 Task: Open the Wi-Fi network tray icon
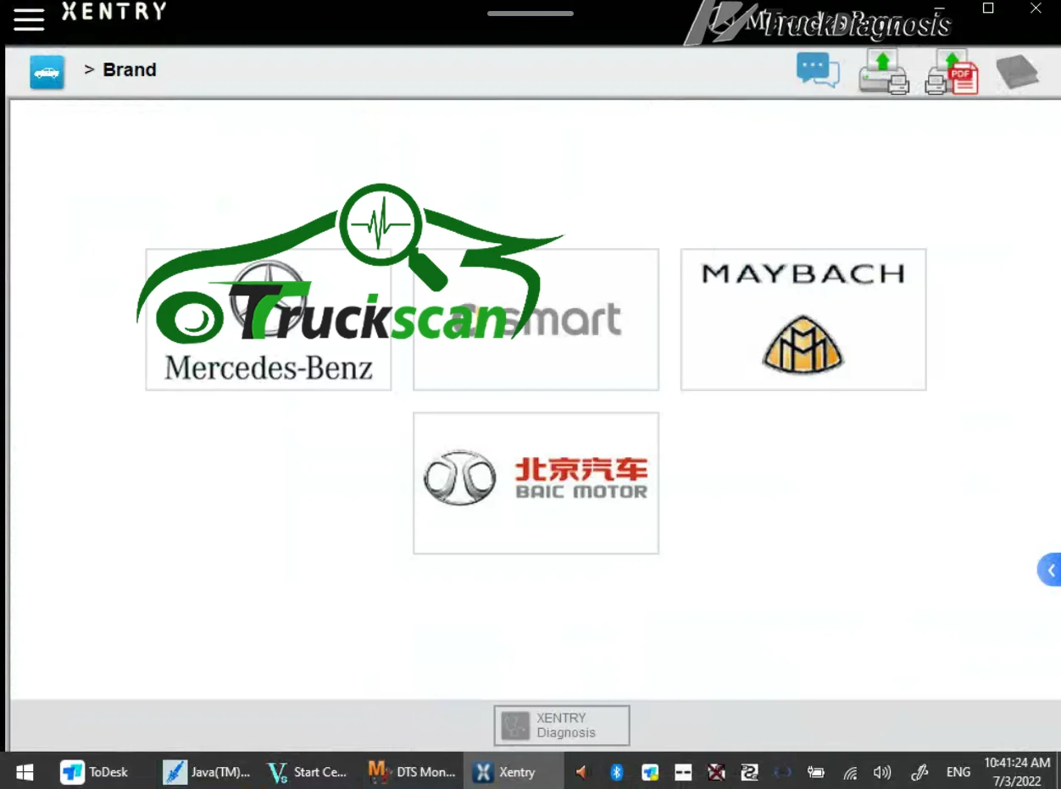click(x=850, y=773)
